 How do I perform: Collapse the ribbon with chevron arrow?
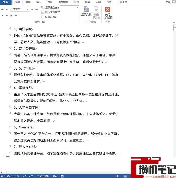174,22
